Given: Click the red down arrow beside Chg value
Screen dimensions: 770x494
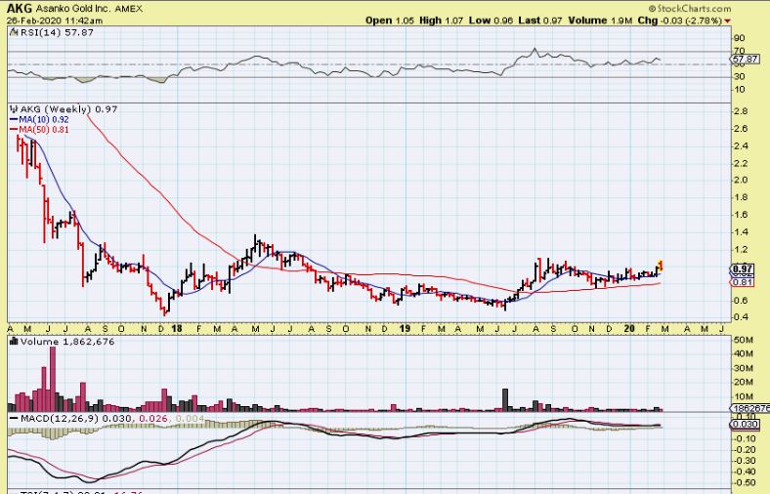Looking at the screenshot, I should [x=727, y=21].
